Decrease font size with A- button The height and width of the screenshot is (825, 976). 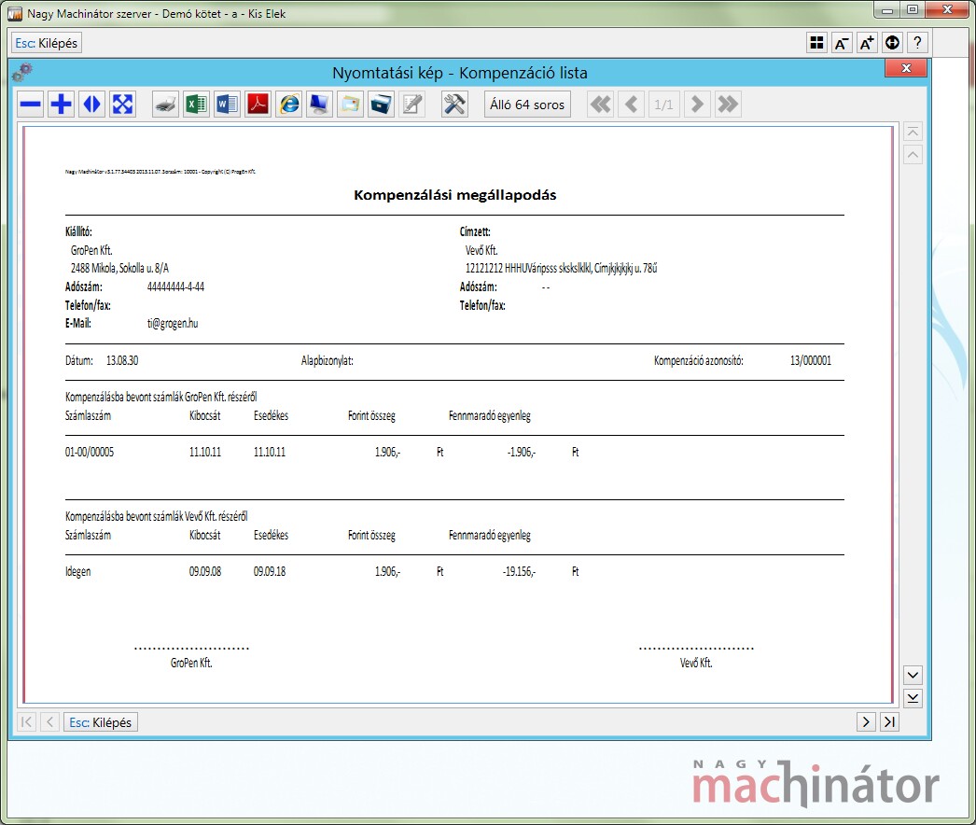tap(842, 43)
